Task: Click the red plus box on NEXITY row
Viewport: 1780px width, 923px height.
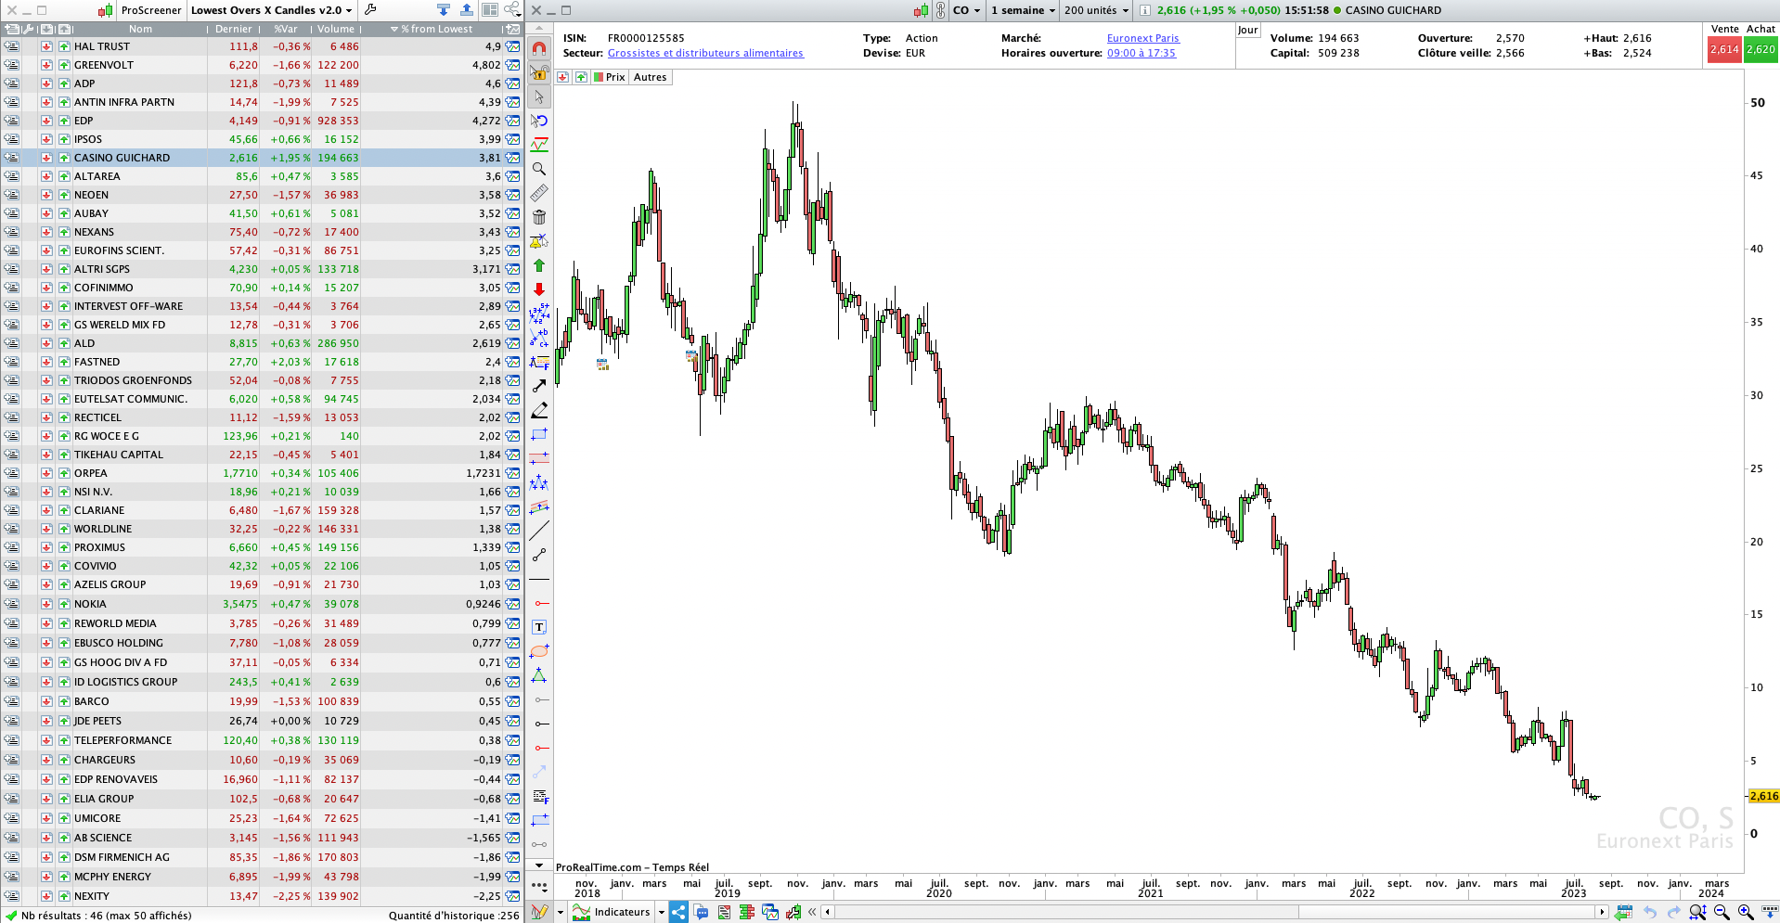Action: (x=46, y=896)
